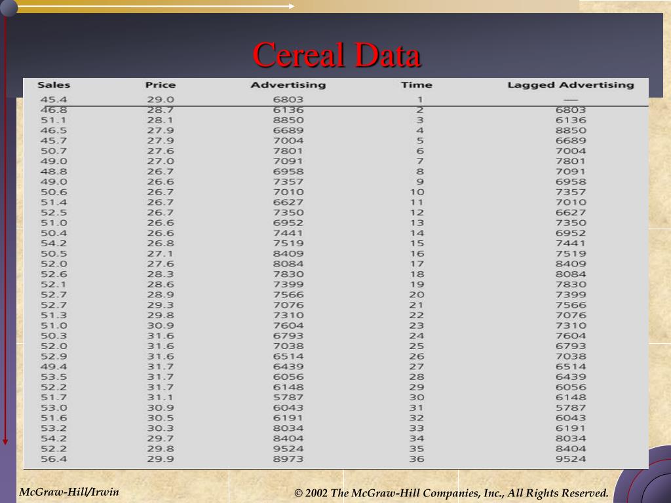This screenshot has width=671, height=503.
Task: Click the Price value 29.0
Action: 161,100
